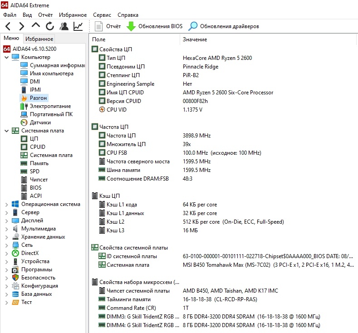Select the Command Rate (CR) row

pos(223,308)
